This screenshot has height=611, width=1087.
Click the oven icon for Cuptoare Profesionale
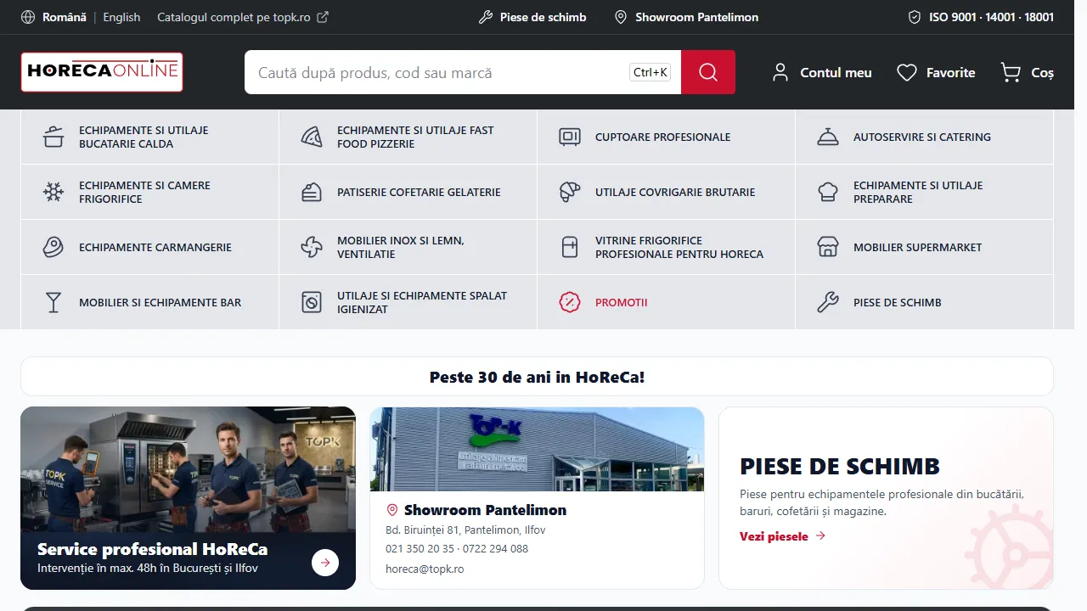pos(570,137)
